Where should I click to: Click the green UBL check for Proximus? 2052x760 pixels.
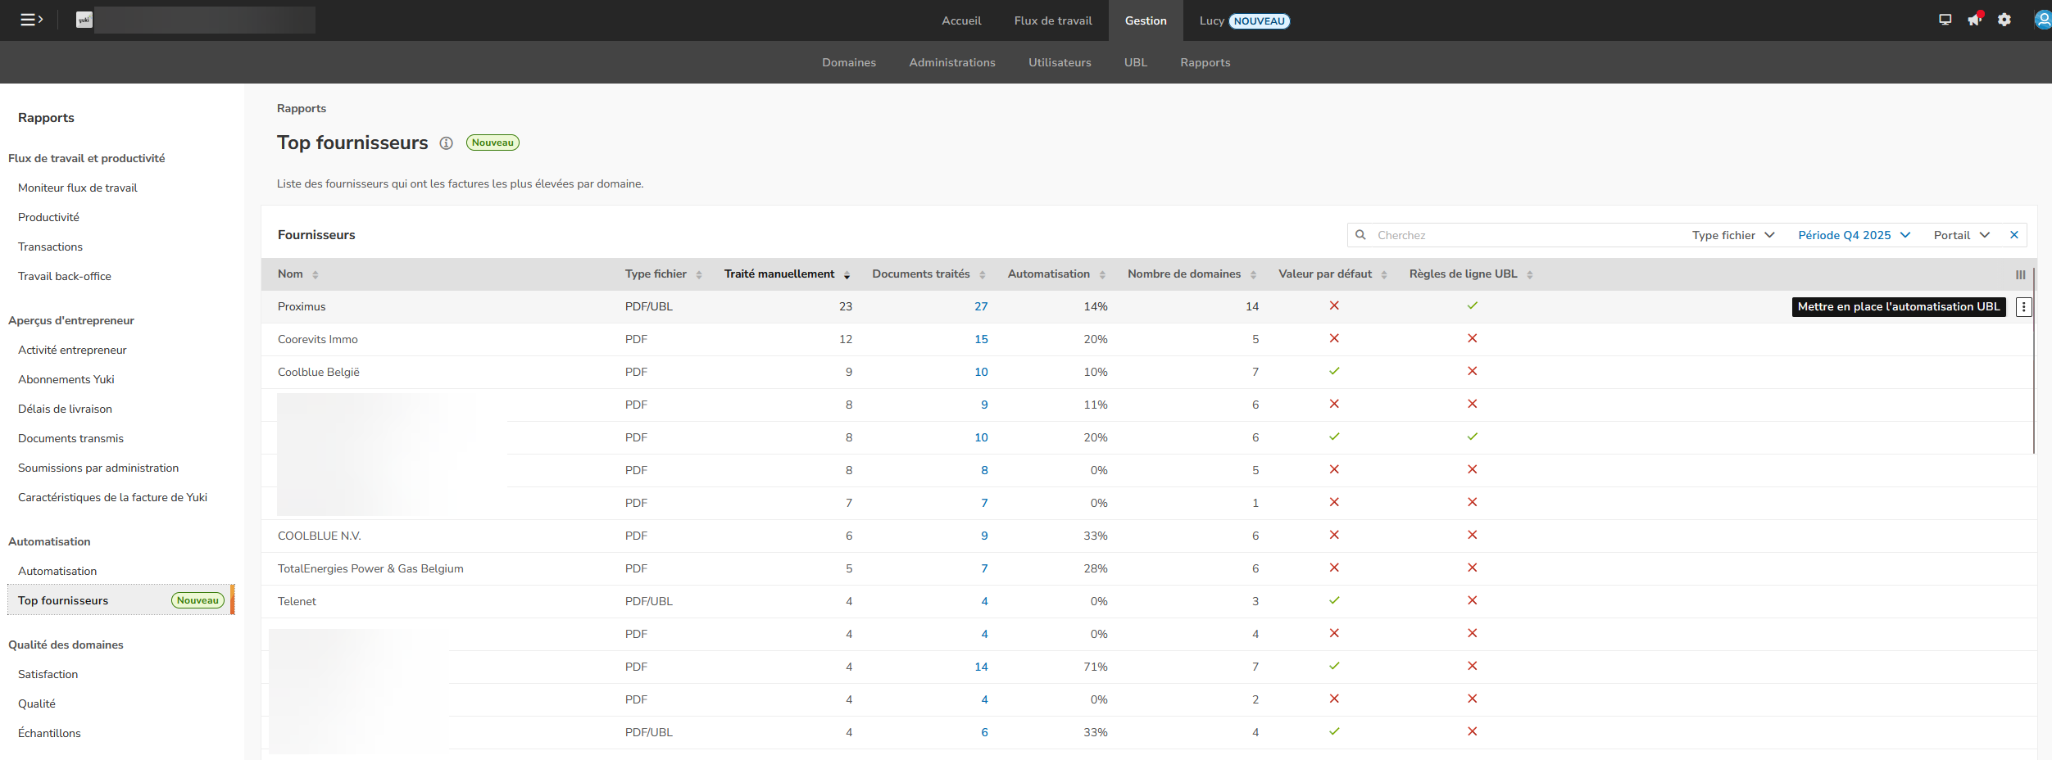pos(1473,305)
